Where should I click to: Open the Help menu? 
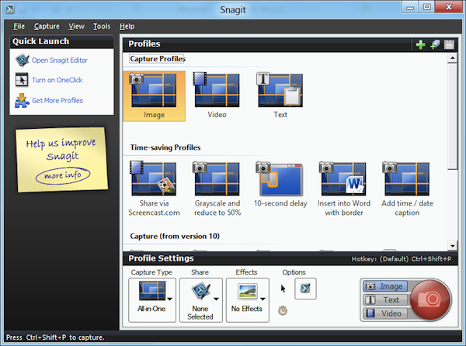click(x=127, y=26)
